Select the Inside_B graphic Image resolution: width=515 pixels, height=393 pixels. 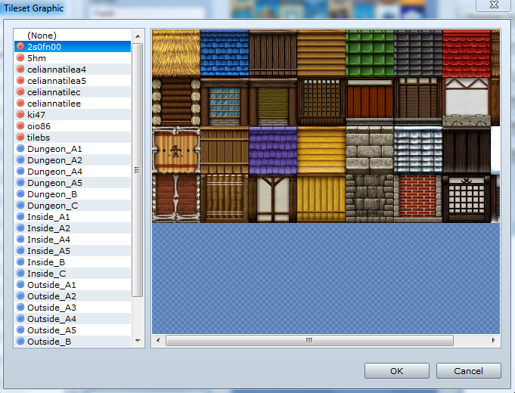coord(73,262)
